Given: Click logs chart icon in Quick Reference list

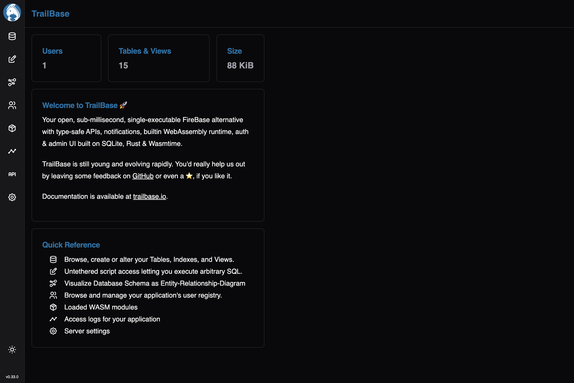Looking at the screenshot, I should pos(53,319).
